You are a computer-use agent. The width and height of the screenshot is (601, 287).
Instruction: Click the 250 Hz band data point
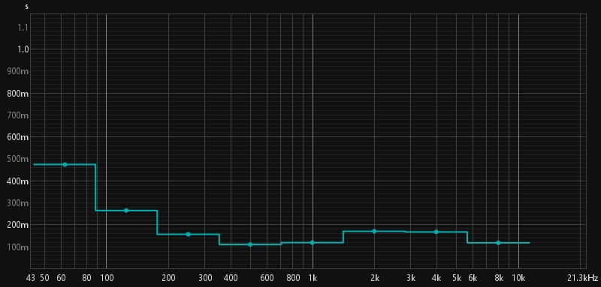tap(189, 235)
